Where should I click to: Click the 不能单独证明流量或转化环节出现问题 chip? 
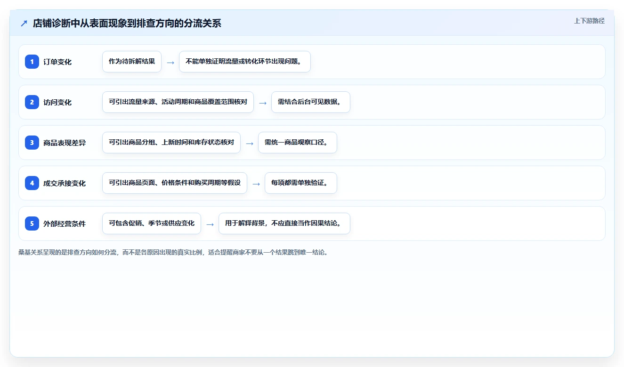tap(245, 62)
